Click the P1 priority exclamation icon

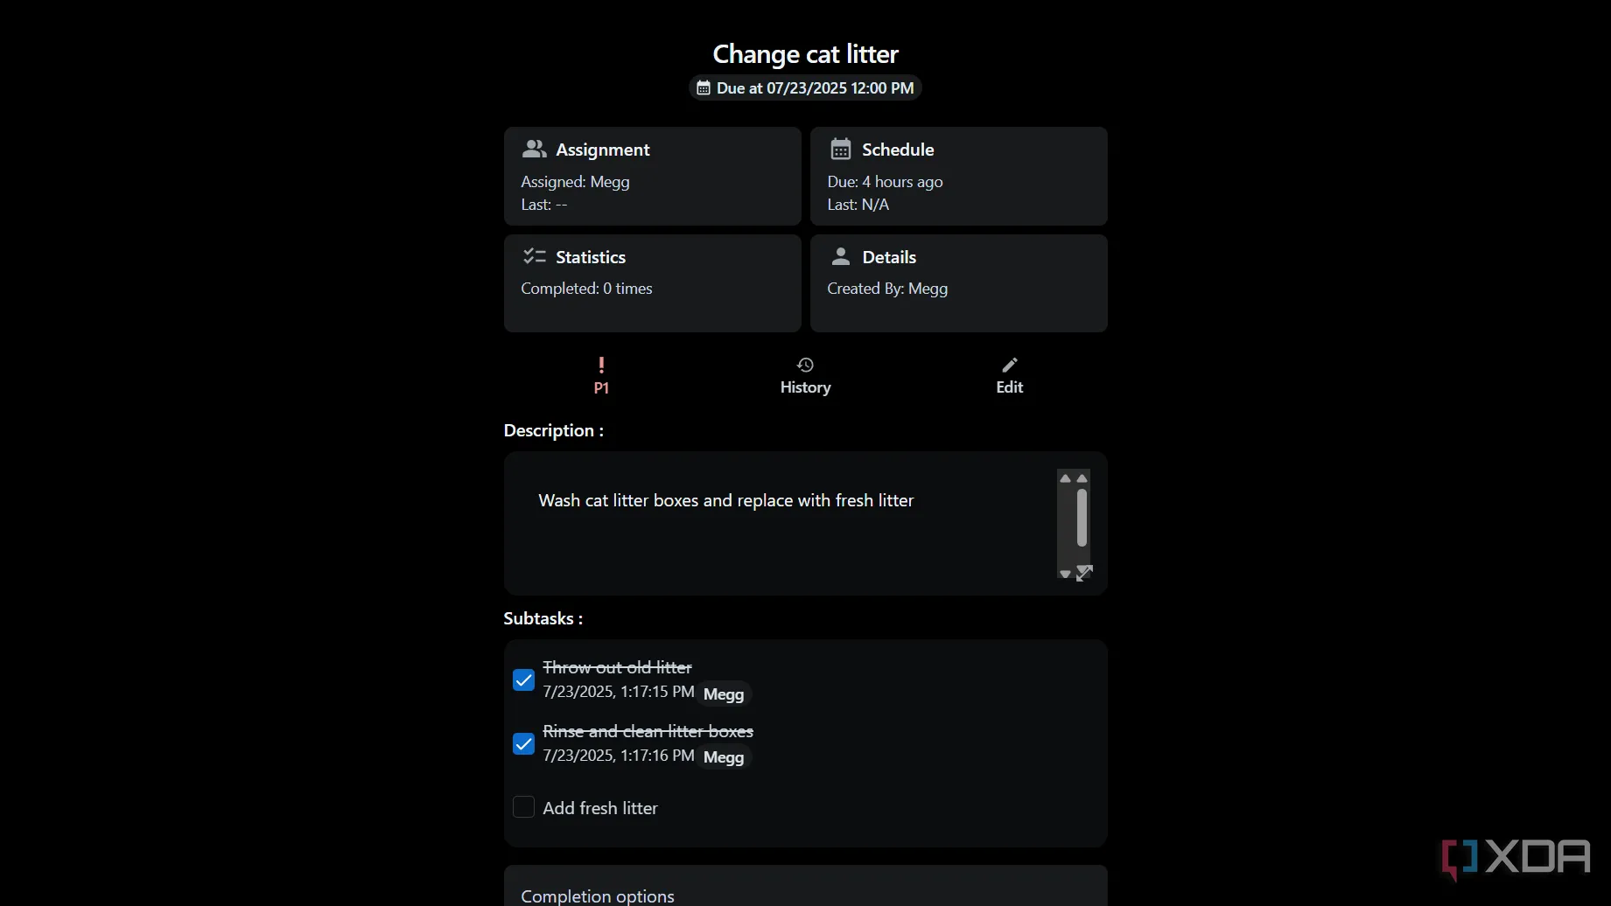[601, 365]
